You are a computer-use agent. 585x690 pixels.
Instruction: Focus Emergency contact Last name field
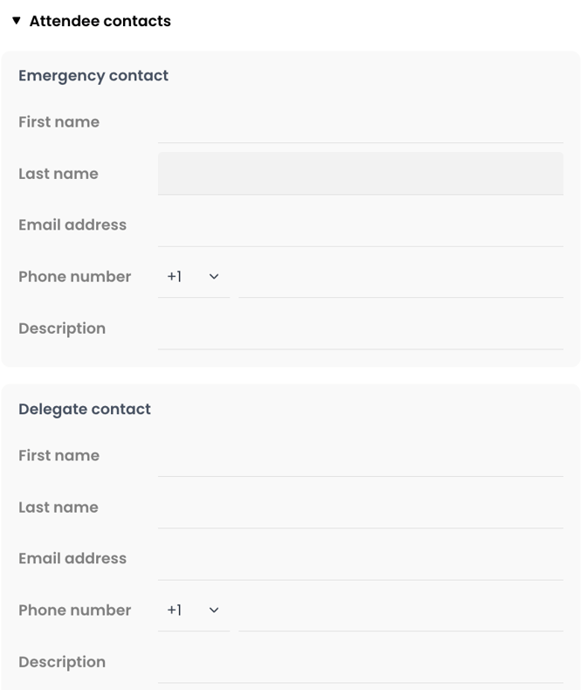coord(361,174)
